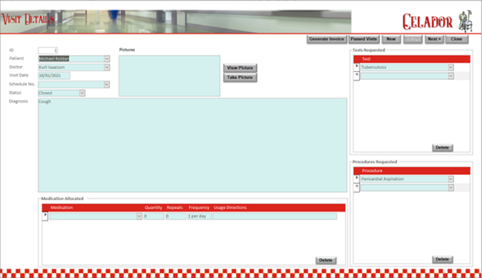This screenshot has height=278, width=482.
Task: Open the blank new procedure row dropdown
Action: pos(450,188)
